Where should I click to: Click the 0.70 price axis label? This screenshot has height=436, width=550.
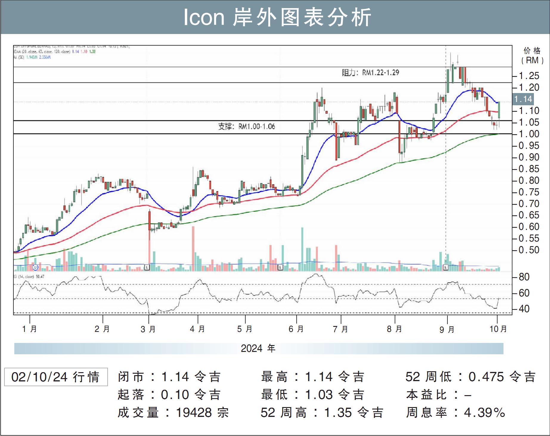529,204
